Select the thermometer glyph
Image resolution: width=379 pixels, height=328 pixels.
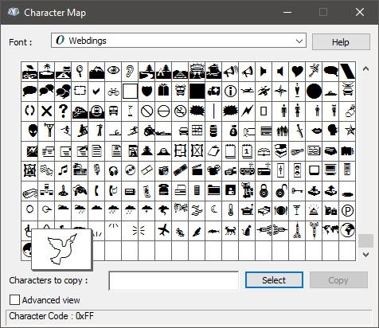(x=230, y=210)
